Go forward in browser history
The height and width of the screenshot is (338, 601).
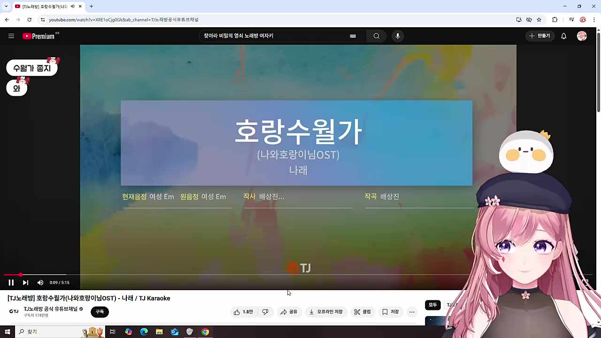(18, 20)
